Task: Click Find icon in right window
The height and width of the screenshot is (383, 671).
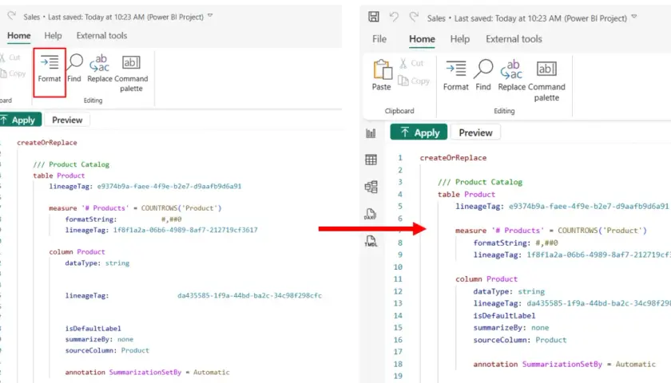Action: (x=483, y=69)
